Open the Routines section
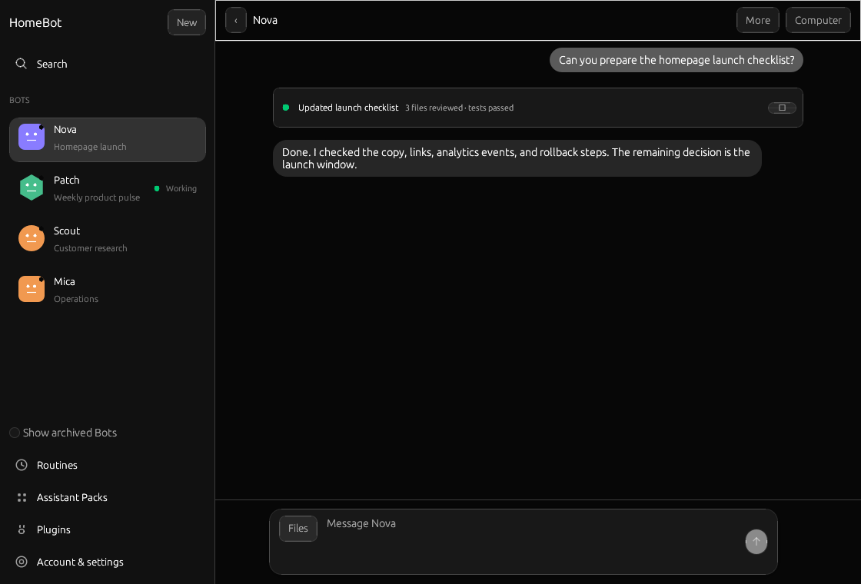Screen dimensions: 861x584 coord(108,465)
